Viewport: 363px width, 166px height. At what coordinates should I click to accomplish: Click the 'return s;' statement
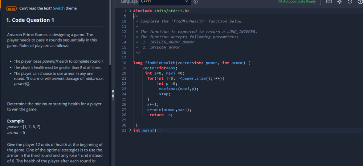tap(161, 115)
